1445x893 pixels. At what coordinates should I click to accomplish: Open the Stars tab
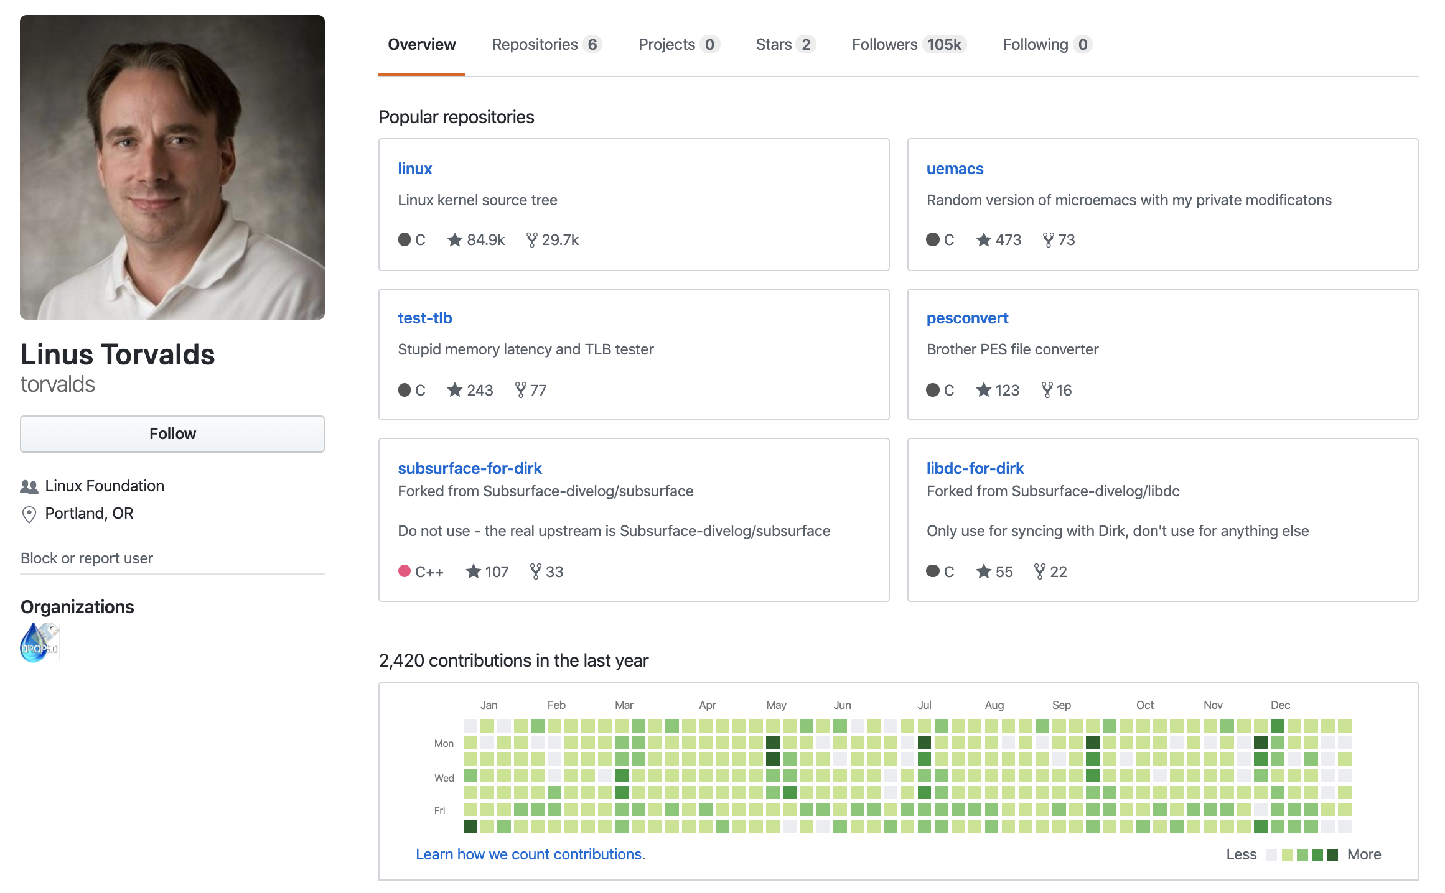click(x=785, y=45)
